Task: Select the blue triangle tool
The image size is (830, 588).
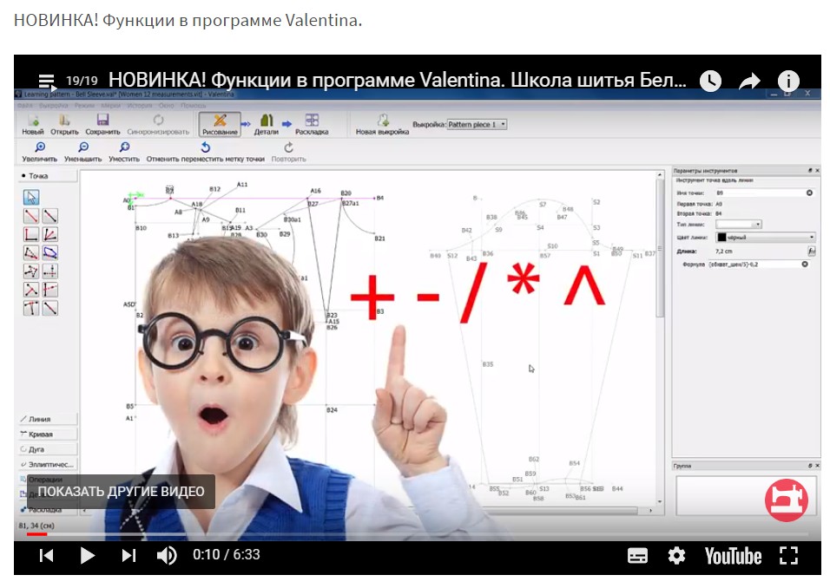Action: (50, 252)
